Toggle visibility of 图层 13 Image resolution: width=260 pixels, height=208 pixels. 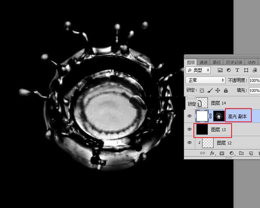pyautogui.click(x=190, y=130)
